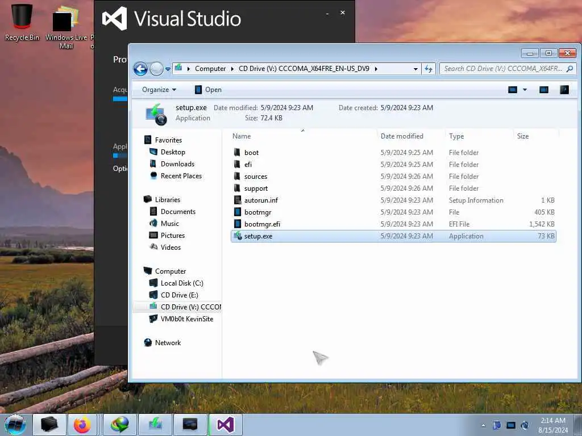The width and height of the screenshot is (582, 436).
Task: Click Network in the navigation pane
Action: tap(168, 342)
